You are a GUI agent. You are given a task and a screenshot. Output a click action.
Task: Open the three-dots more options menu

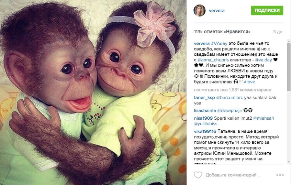(280, 175)
